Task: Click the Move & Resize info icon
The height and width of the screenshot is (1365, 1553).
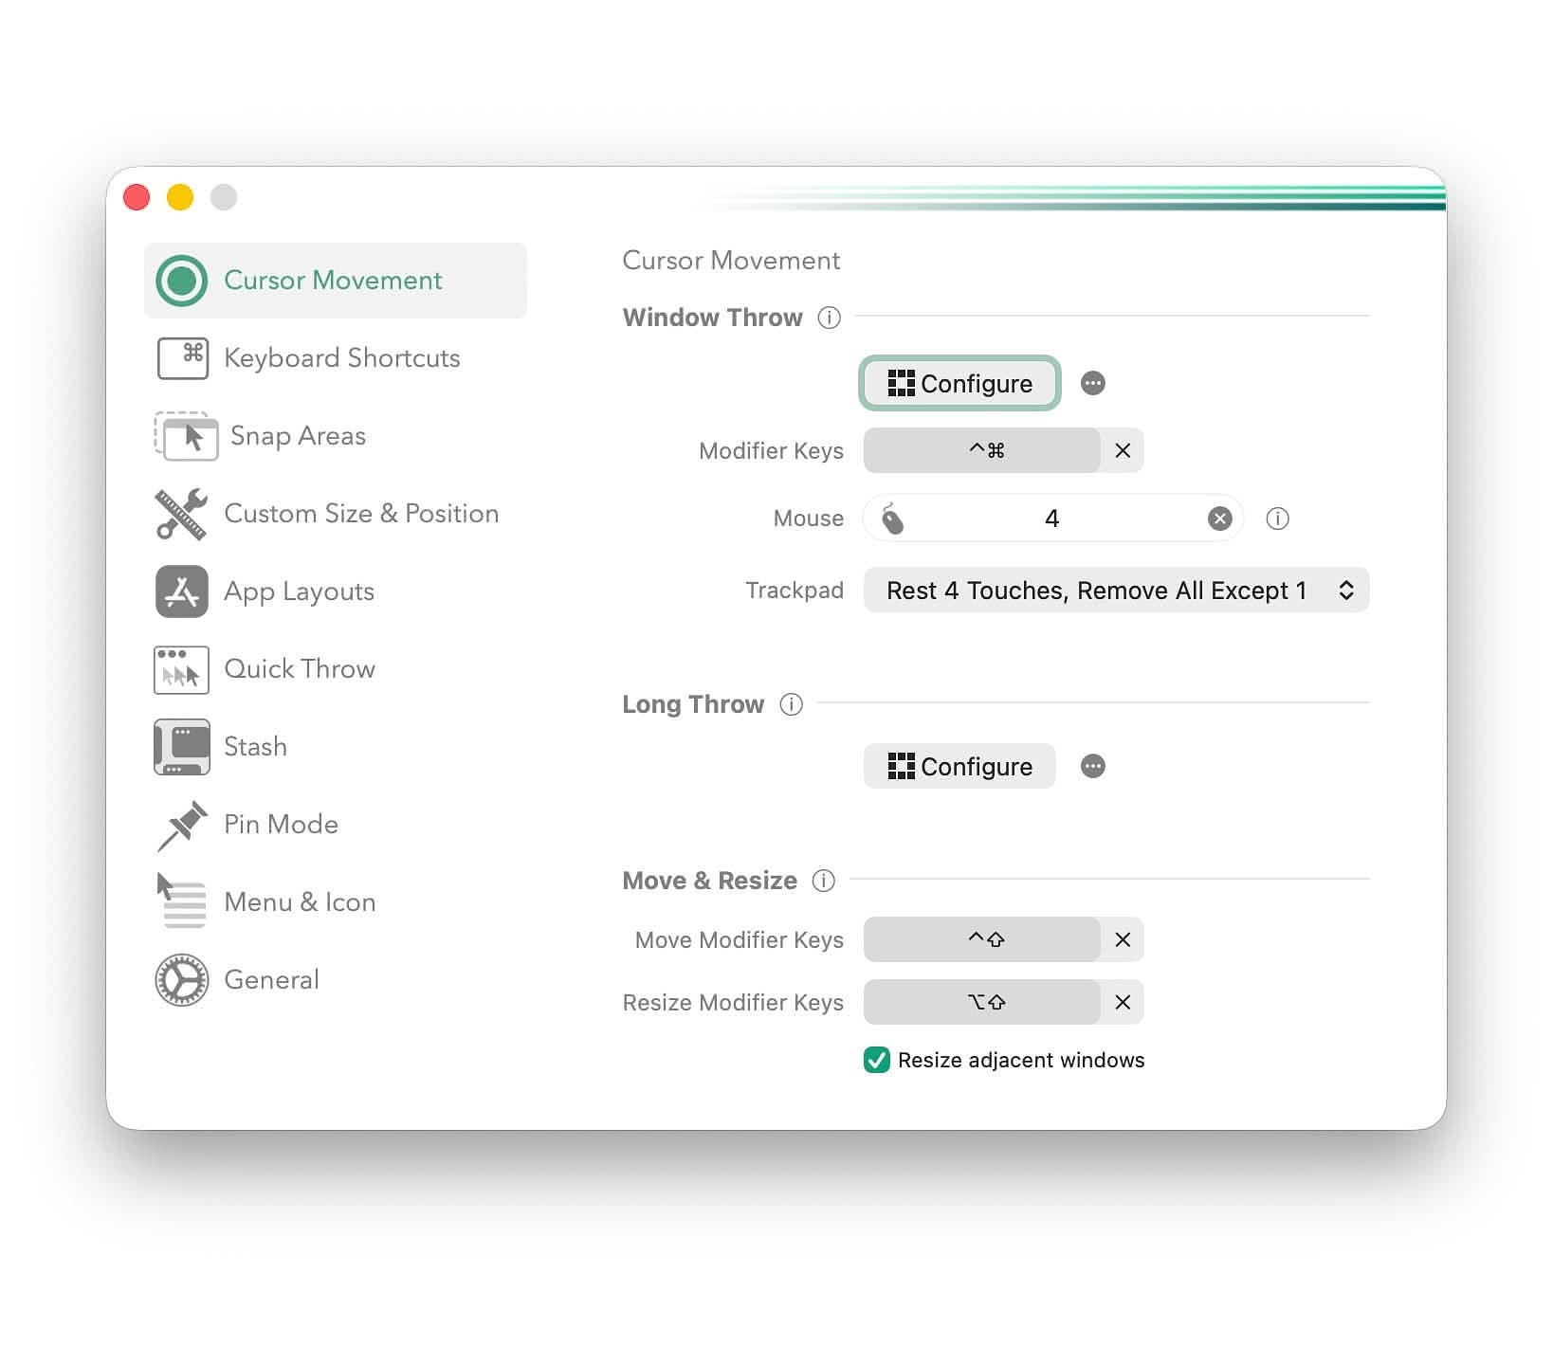Action: (x=824, y=881)
